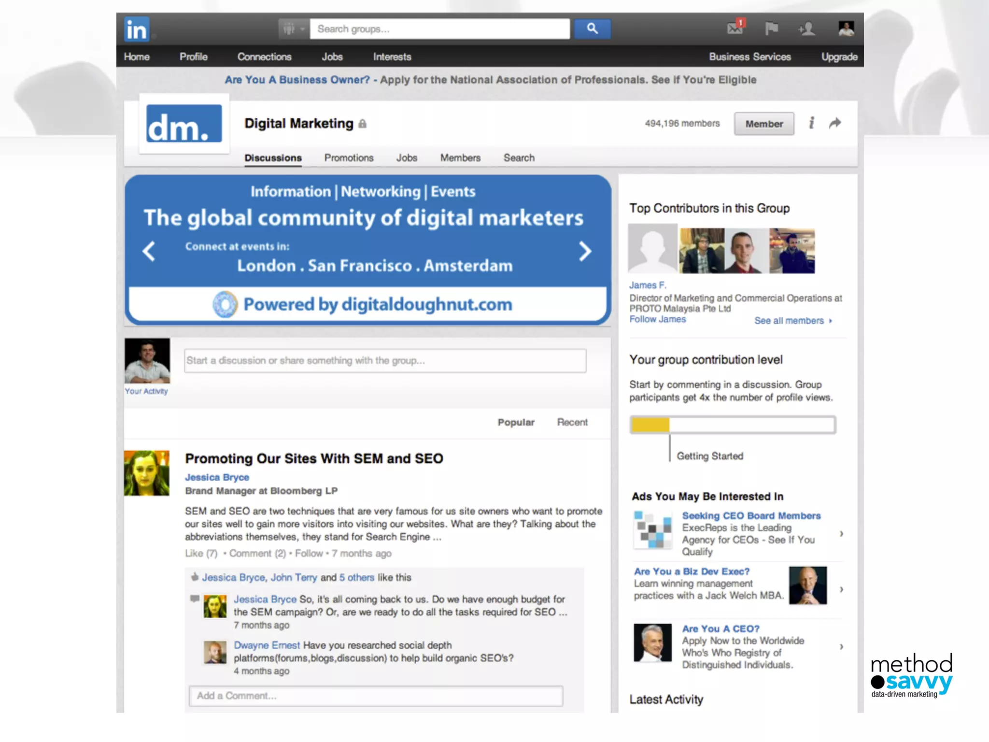
Task: Click the Digital Marketing dm. group logo
Action: [184, 124]
